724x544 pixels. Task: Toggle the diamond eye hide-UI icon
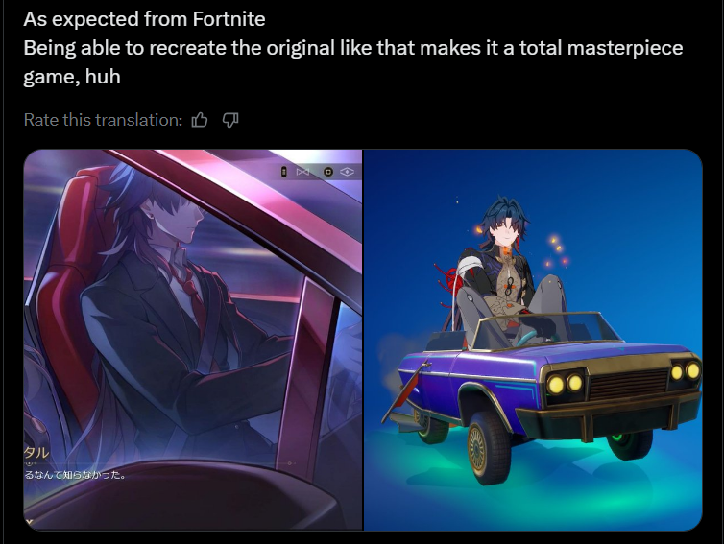click(x=348, y=172)
